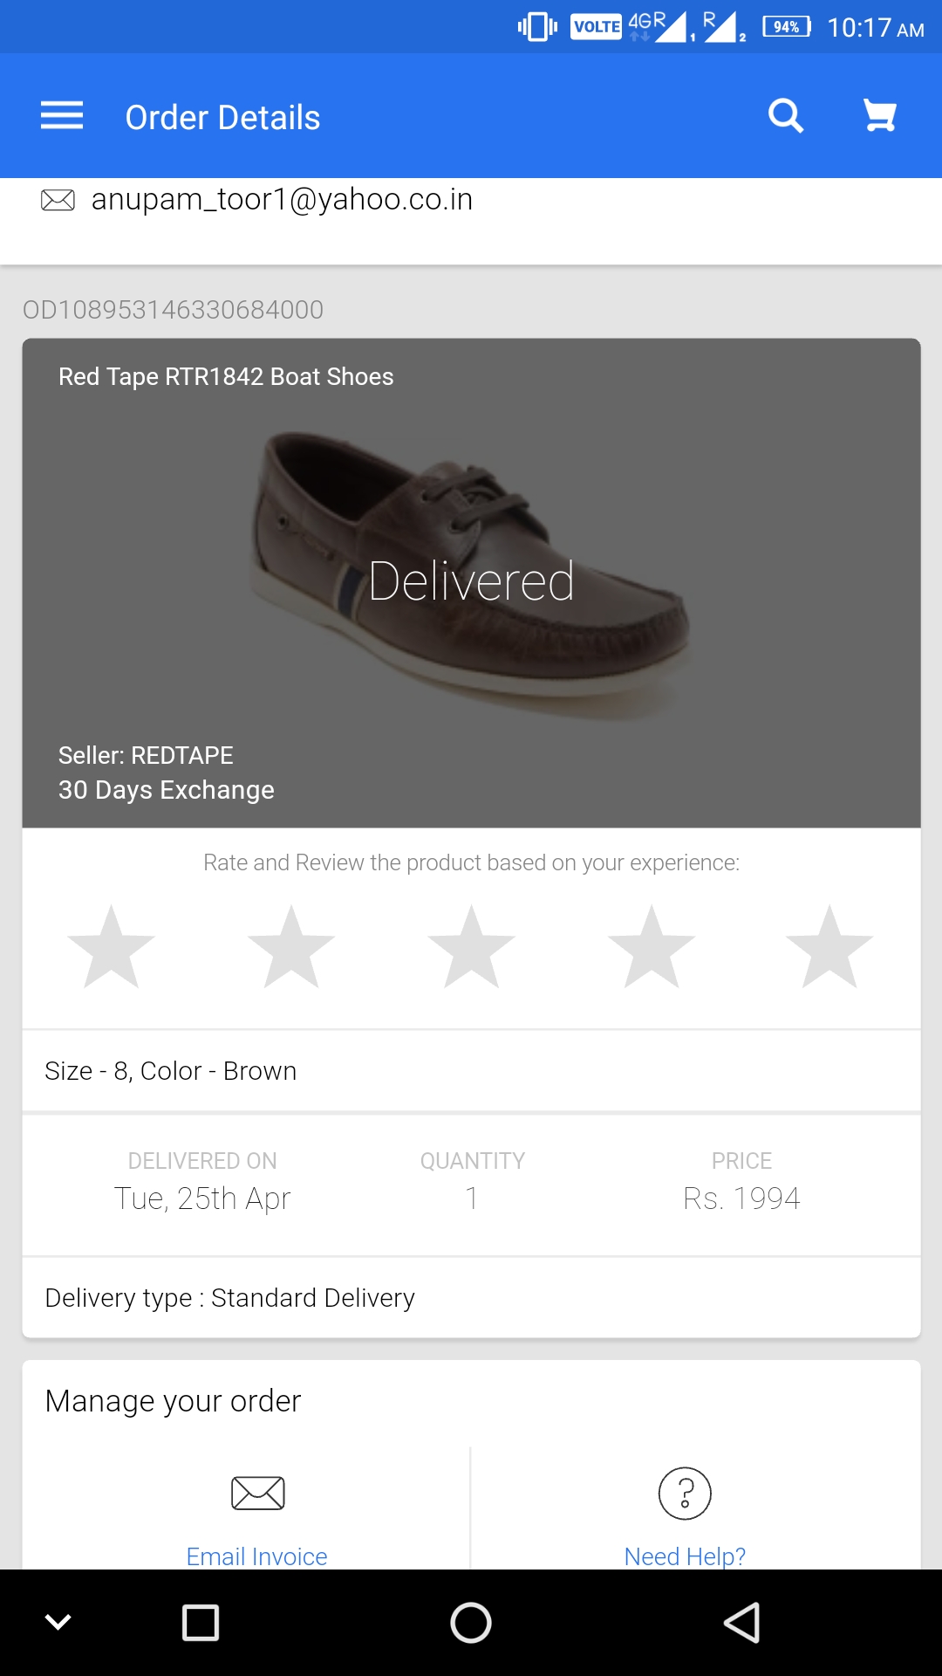This screenshot has height=1676, width=942.
Task: Tap the email address anupam_toor1@yahoo.co.in
Action: click(x=282, y=200)
